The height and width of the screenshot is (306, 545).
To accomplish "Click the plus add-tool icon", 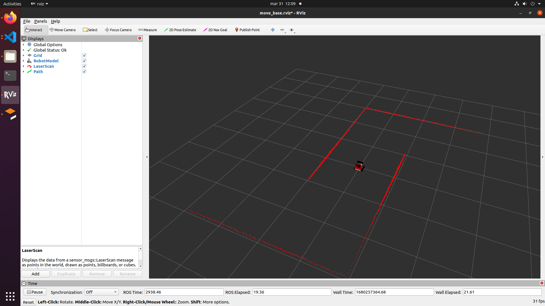I will 273,30.
